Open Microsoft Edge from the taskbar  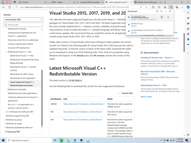(62, 140)
